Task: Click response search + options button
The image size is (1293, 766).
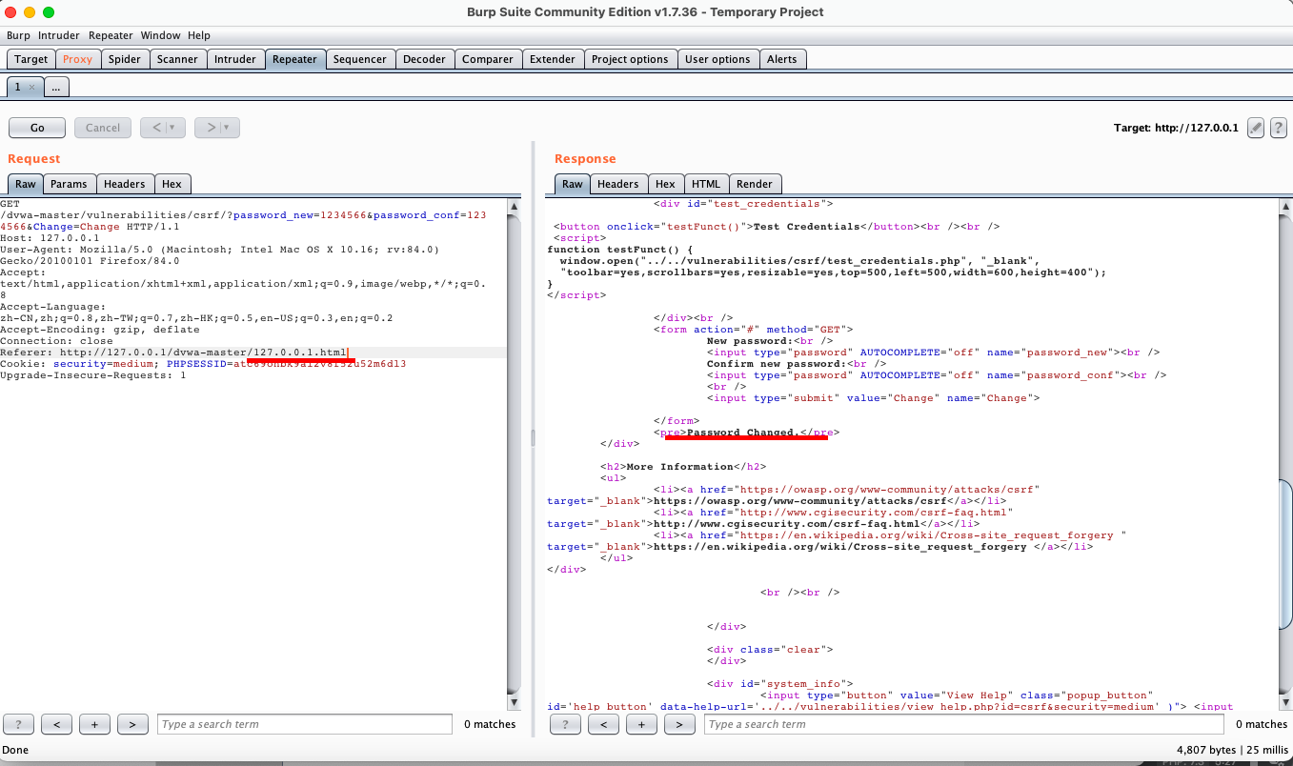Action: [x=641, y=724]
